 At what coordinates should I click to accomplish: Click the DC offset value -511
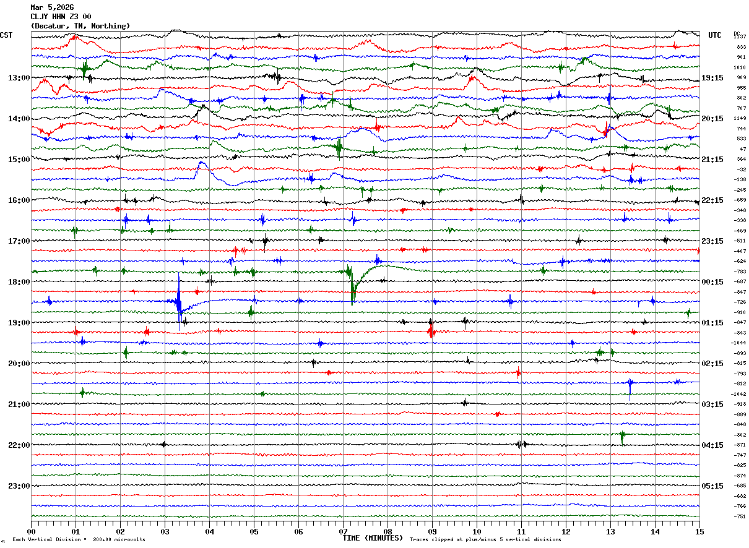(x=740, y=241)
